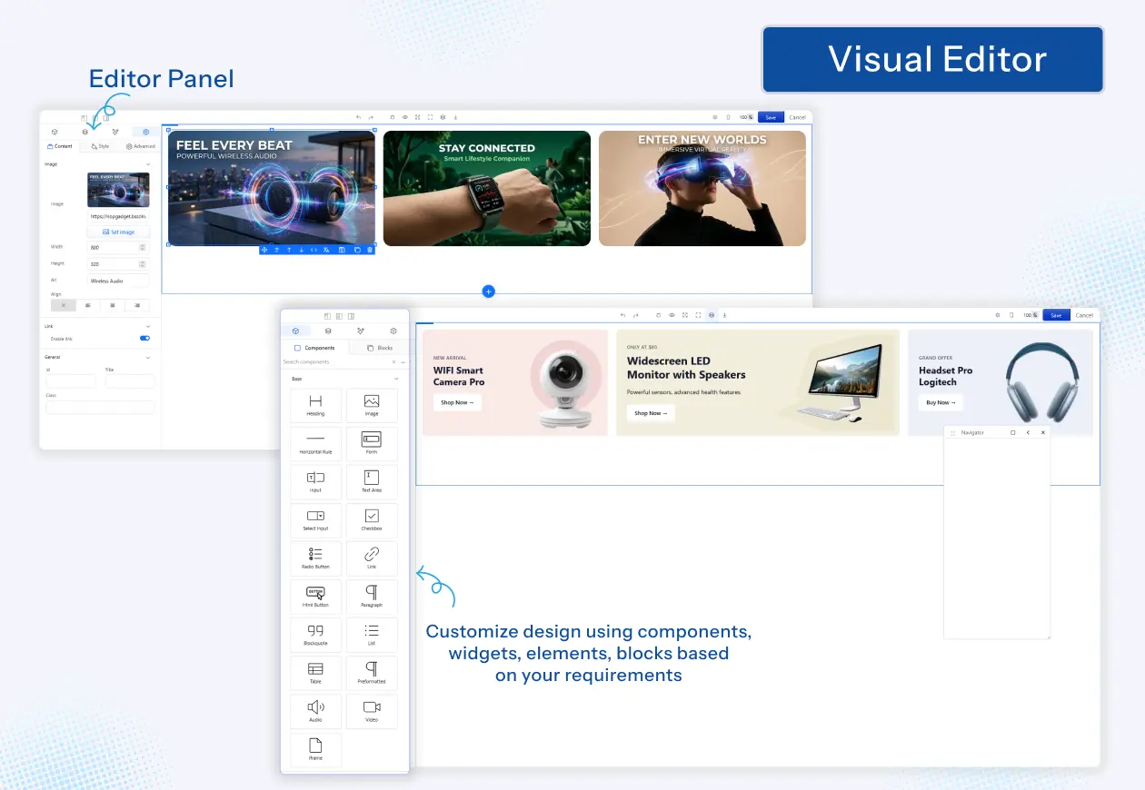
Task: Click Save in the upper editor window
Action: 771,117
